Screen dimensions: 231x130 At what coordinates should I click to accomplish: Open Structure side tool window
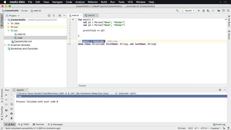(x=2, y=96)
